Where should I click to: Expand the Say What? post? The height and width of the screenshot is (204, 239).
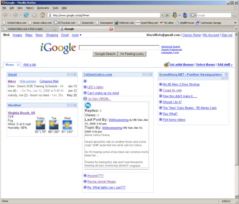point(161,114)
